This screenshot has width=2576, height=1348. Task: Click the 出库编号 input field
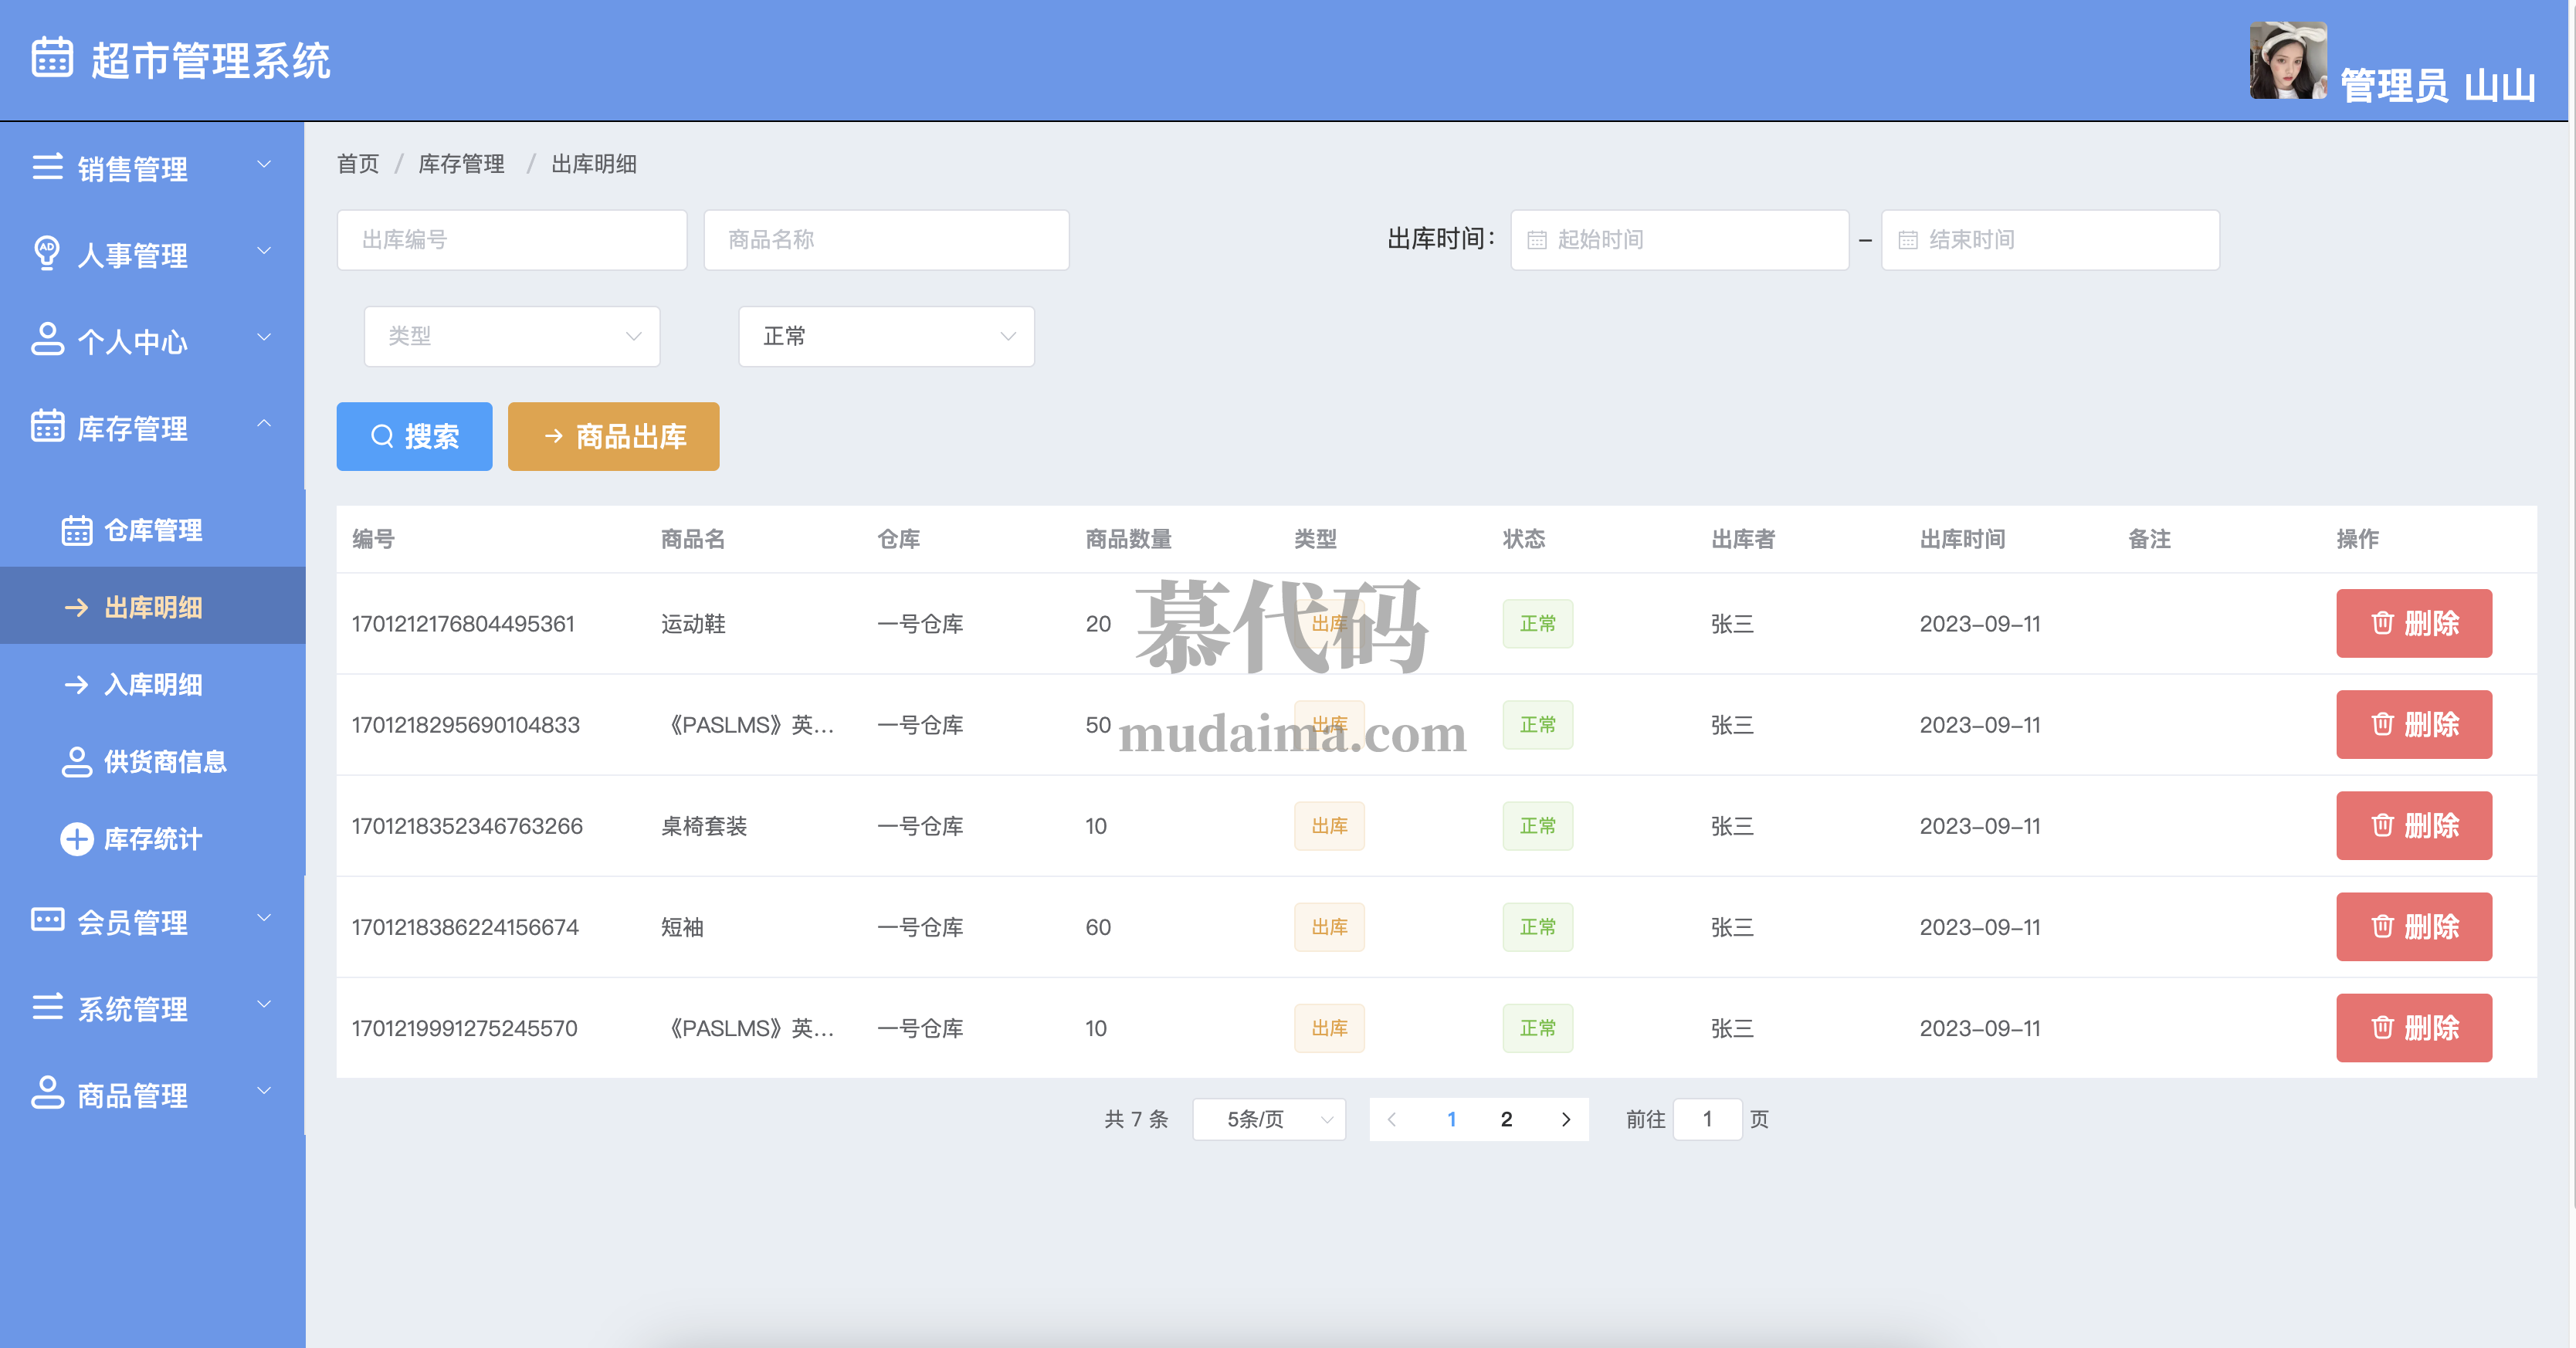coord(511,240)
